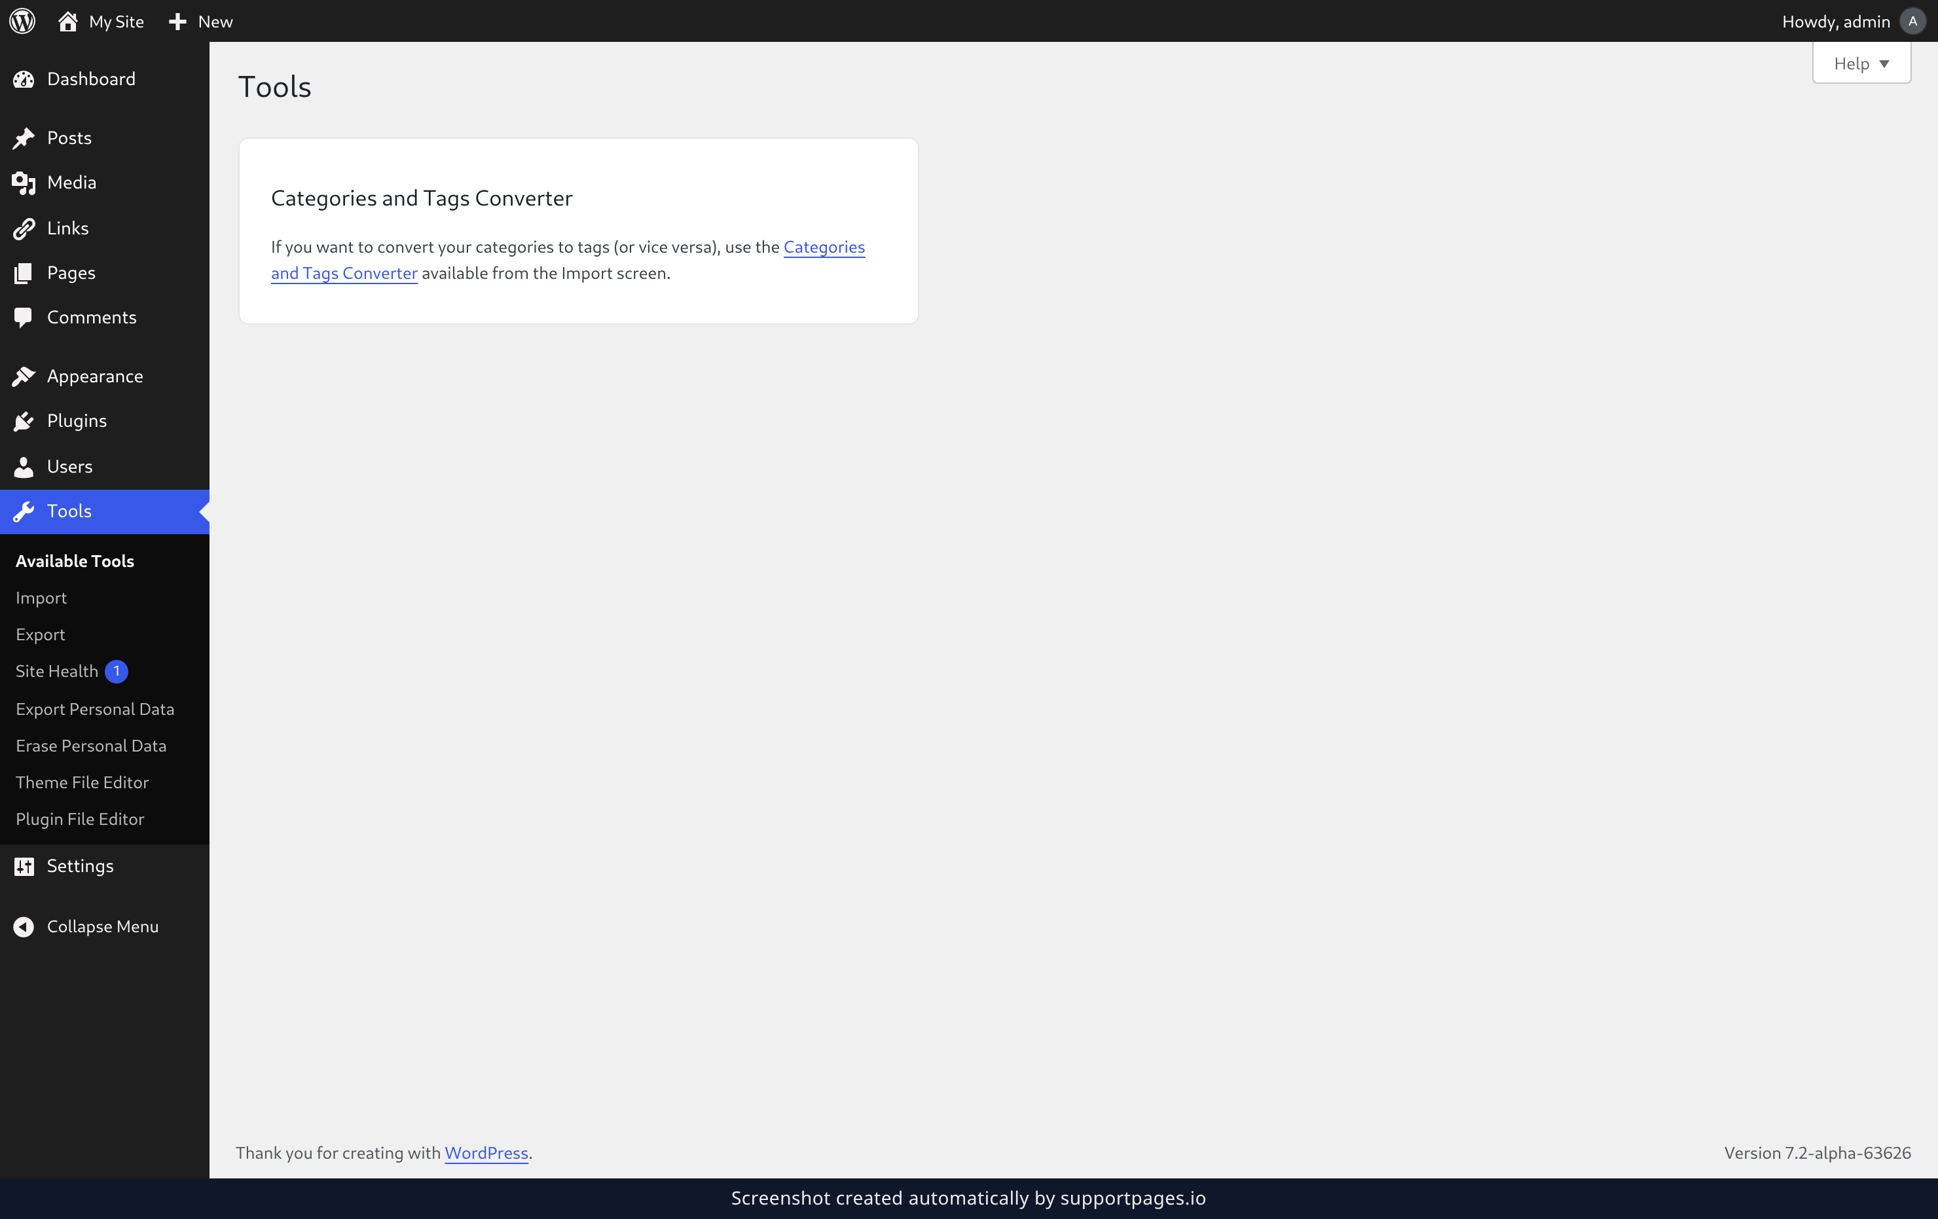Viewport: 1938px width, 1219px height.
Task: Click the Appearance paintbrush icon
Action: pos(24,376)
